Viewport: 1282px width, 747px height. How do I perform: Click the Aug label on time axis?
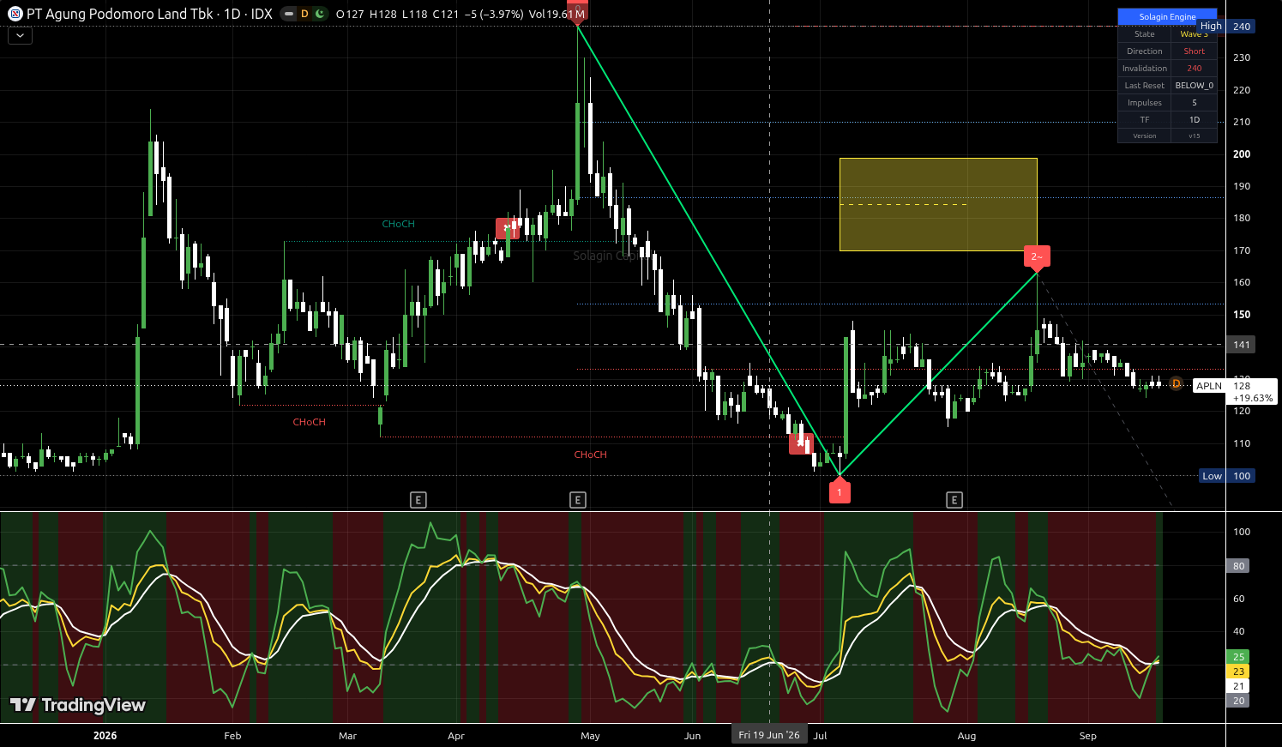966,736
